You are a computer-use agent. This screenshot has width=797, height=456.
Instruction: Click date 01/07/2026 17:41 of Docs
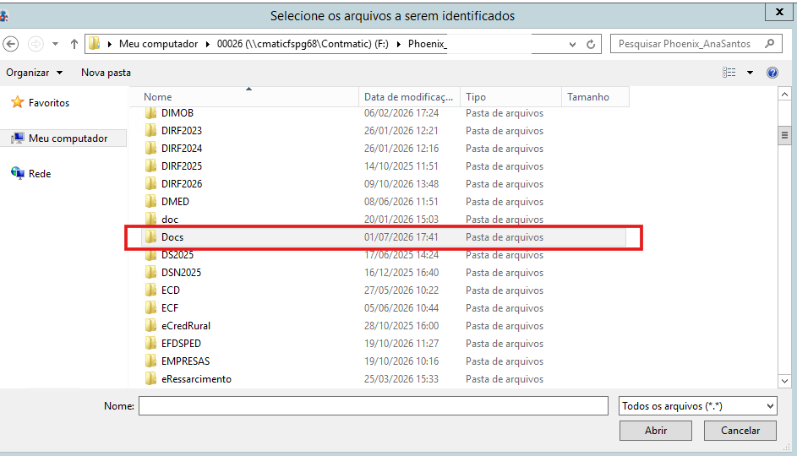pos(401,237)
